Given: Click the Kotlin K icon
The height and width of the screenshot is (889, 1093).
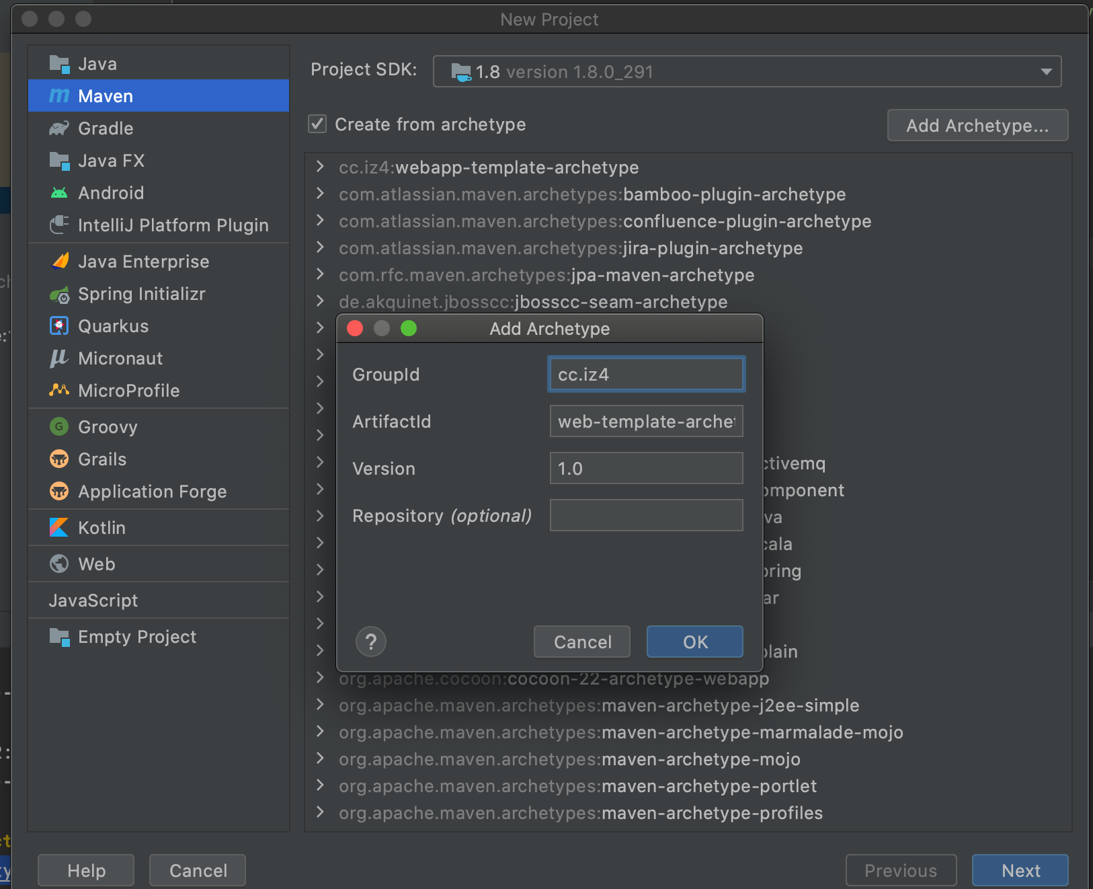Looking at the screenshot, I should 60,528.
